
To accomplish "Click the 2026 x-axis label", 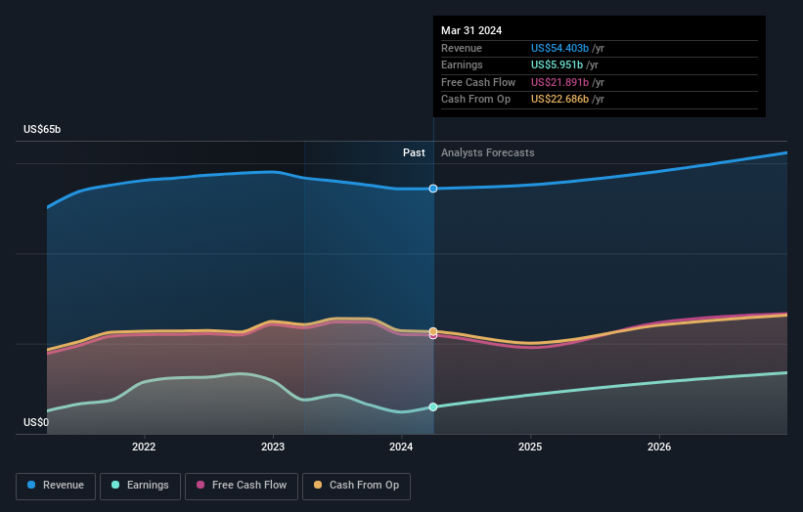I will click(x=659, y=448).
